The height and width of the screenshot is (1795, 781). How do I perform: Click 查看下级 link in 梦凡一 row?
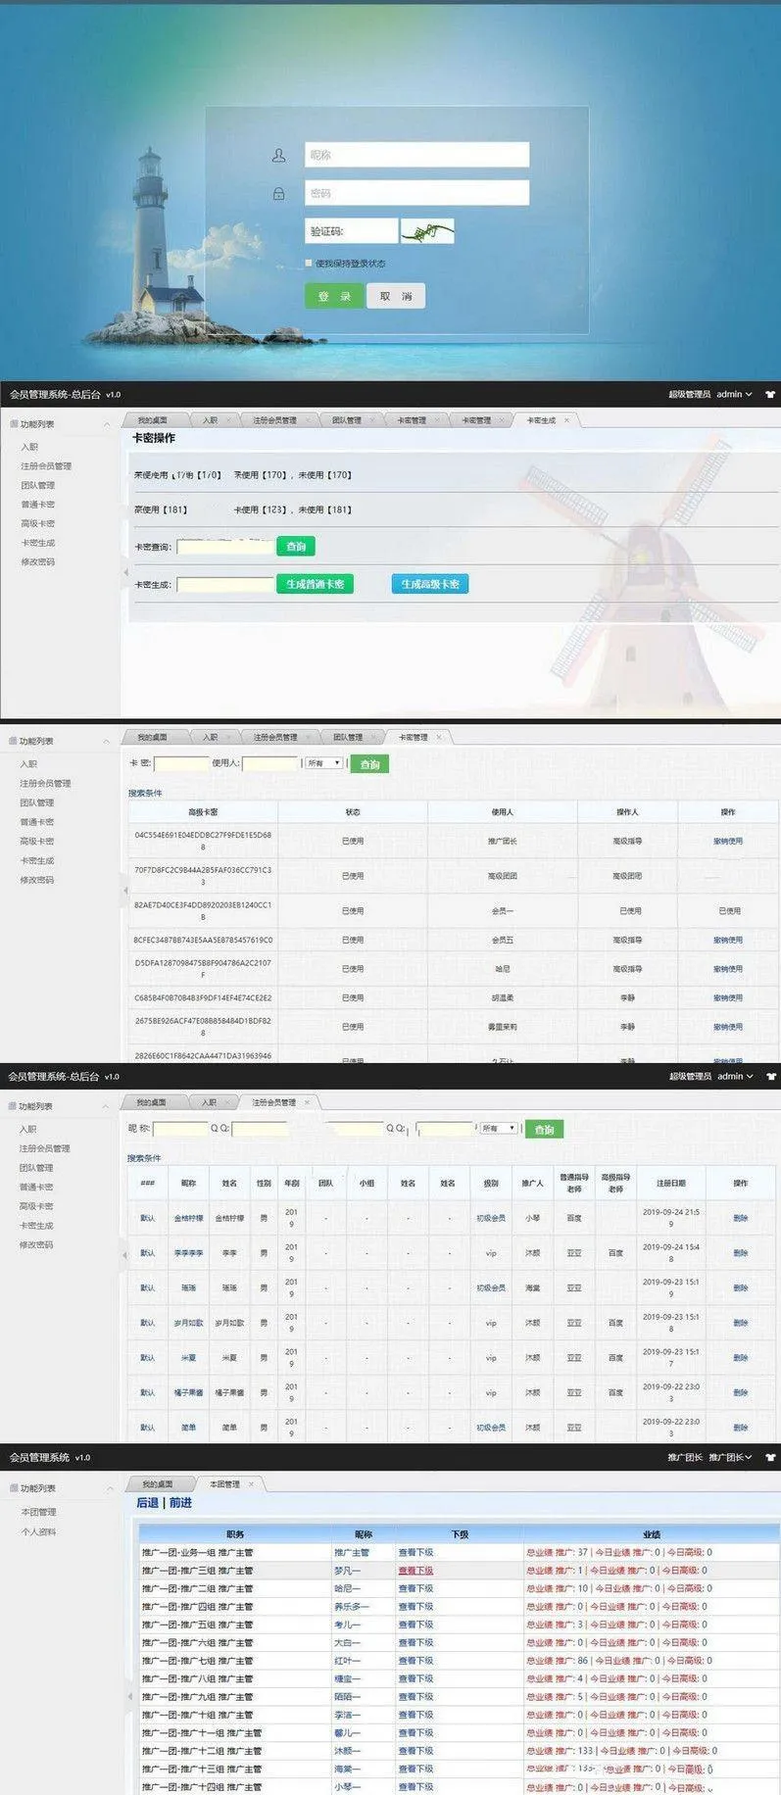(x=415, y=1570)
